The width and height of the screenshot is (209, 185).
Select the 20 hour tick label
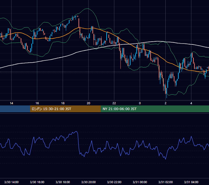click(89, 103)
